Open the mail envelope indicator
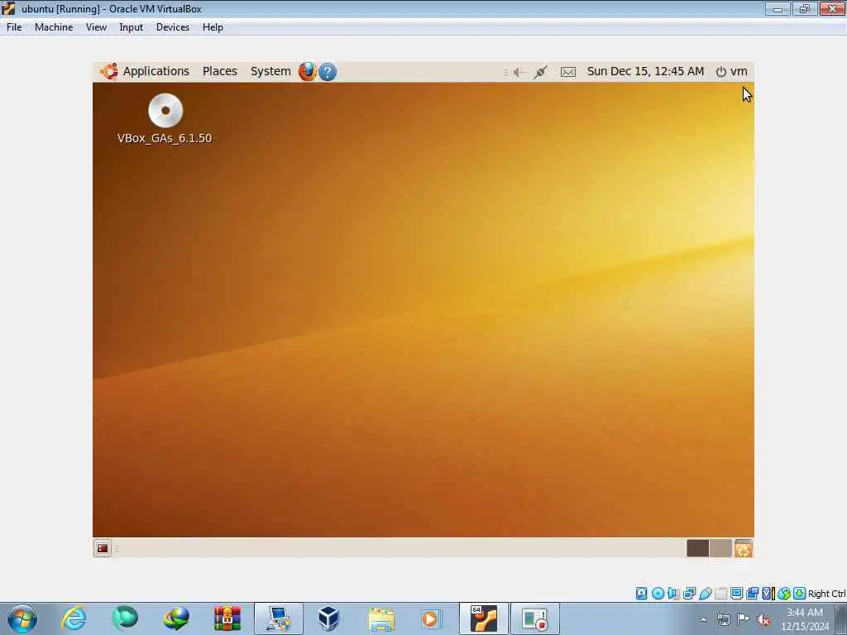Image resolution: width=847 pixels, height=635 pixels. coord(567,72)
